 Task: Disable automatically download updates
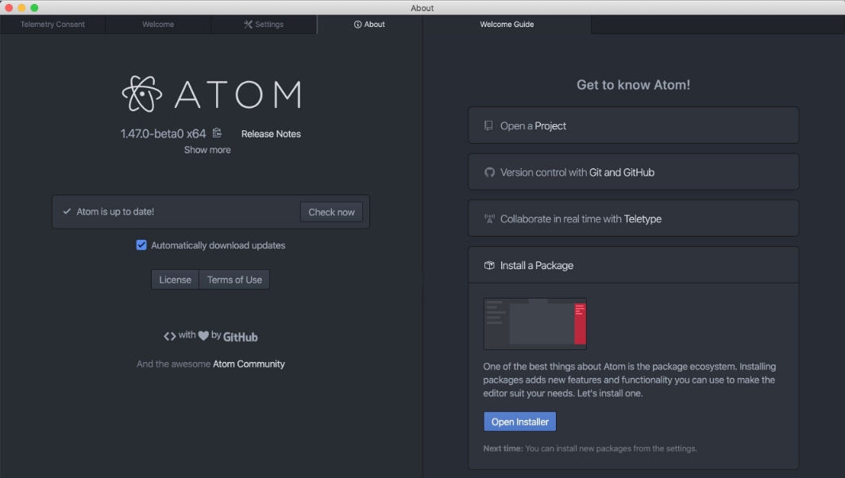[141, 245]
